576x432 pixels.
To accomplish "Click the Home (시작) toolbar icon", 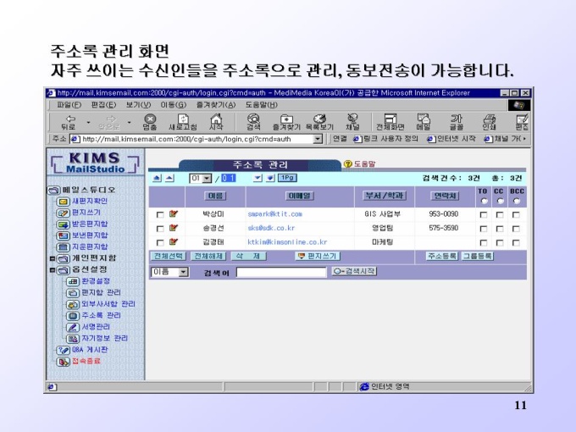I will [216, 122].
